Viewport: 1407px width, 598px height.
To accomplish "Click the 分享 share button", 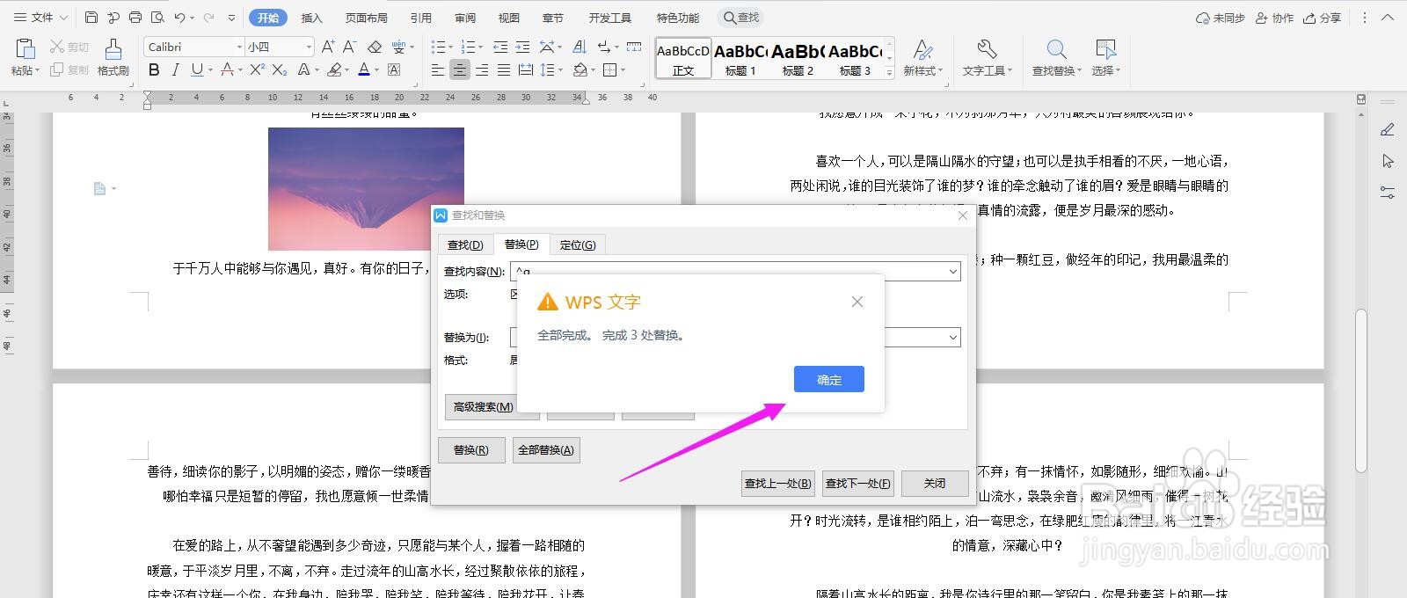I will pyautogui.click(x=1322, y=18).
